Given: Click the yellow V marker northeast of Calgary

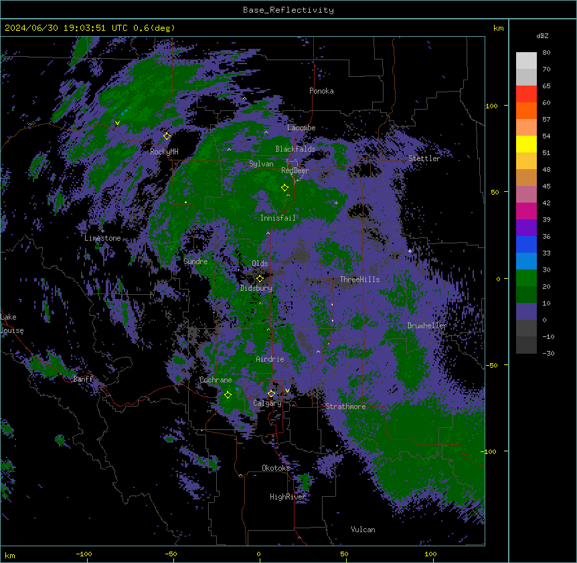Looking at the screenshot, I should point(287,390).
